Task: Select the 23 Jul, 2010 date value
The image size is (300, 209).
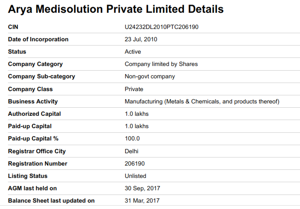Action: click(141, 39)
